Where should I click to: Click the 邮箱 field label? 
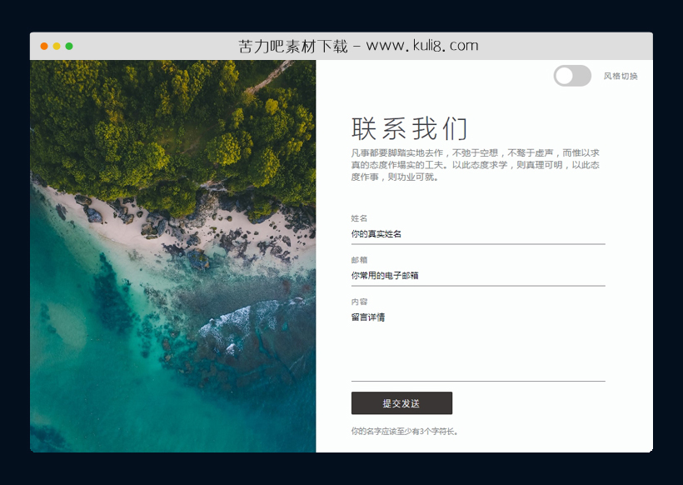pos(357,258)
